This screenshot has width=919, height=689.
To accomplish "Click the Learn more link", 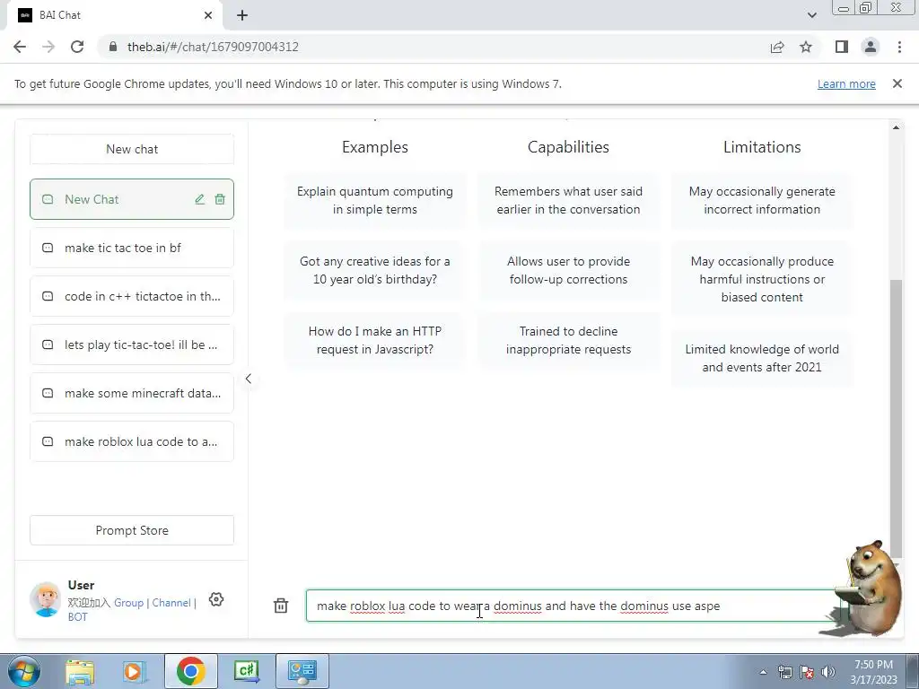I will 846,83.
